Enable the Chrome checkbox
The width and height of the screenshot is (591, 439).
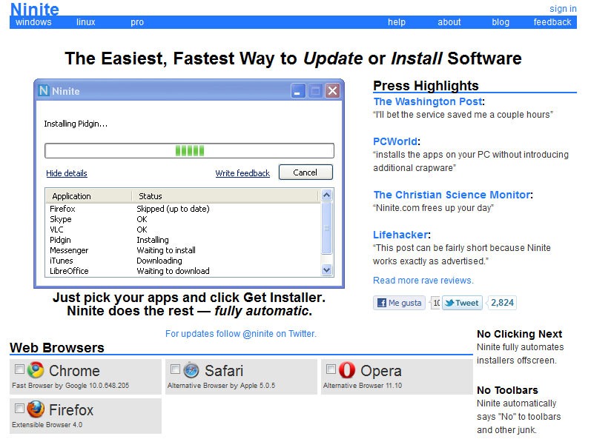tap(19, 369)
